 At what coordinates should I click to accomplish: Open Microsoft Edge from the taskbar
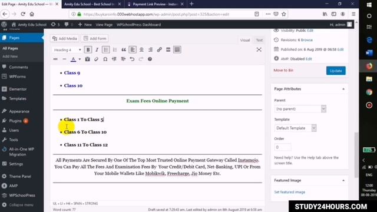pyautogui.click(x=369, y=40)
